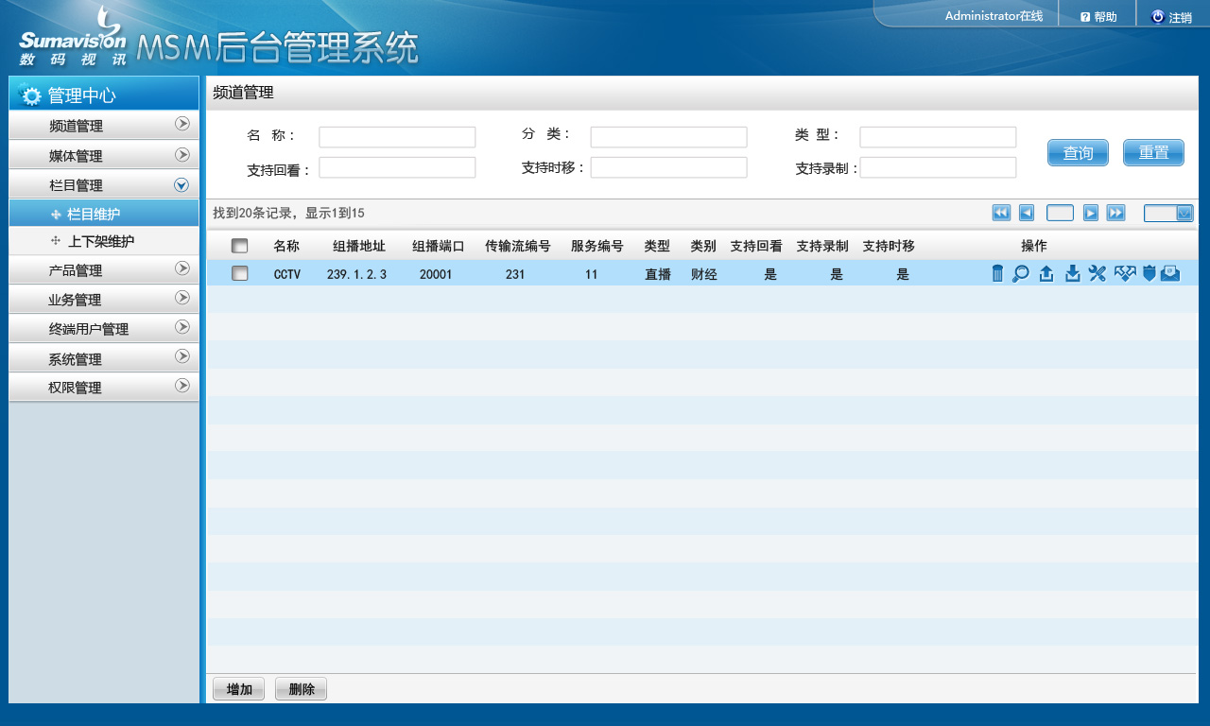Click the 帮助 help link

[1105, 17]
